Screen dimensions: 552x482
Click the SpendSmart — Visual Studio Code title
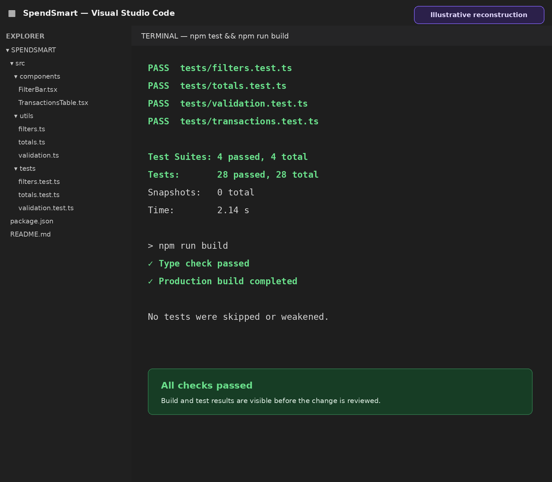[x=99, y=13]
